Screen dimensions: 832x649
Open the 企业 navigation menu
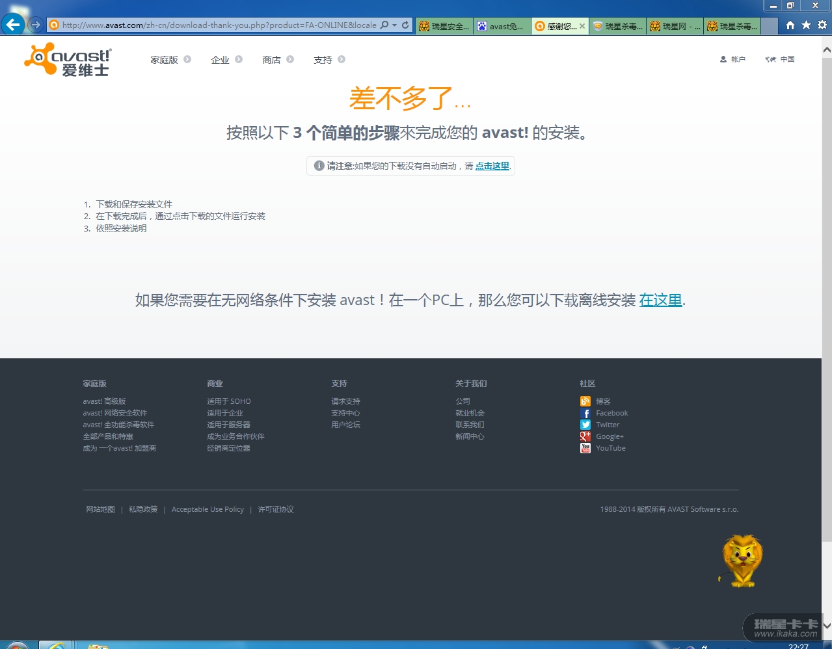pos(220,60)
